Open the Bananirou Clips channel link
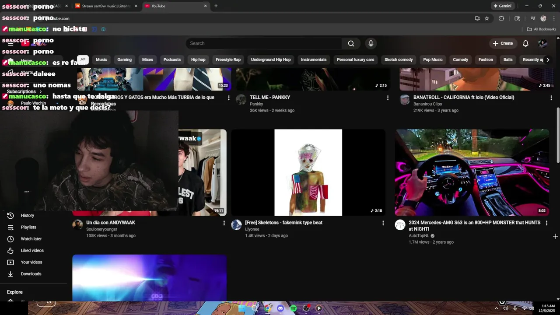Viewport: 560px width, 315px height. pos(427,104)
